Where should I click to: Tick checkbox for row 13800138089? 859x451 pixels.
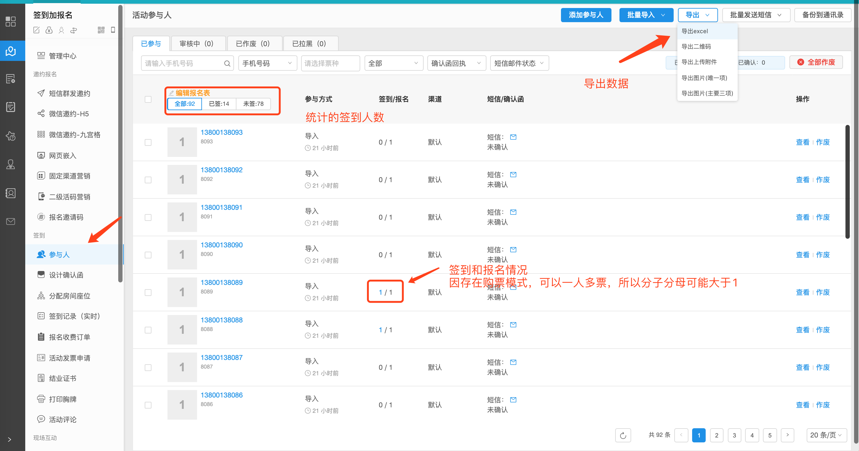pyautogui.click(x=148, y=293)
